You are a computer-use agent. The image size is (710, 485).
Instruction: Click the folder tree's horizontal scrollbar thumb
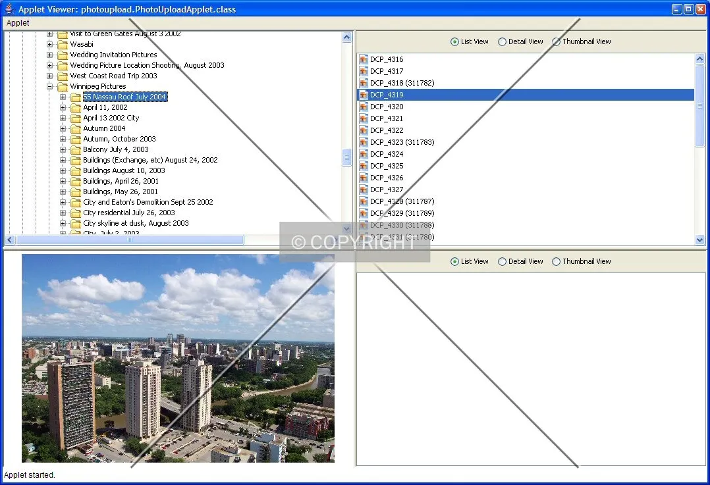click(130, 240)
